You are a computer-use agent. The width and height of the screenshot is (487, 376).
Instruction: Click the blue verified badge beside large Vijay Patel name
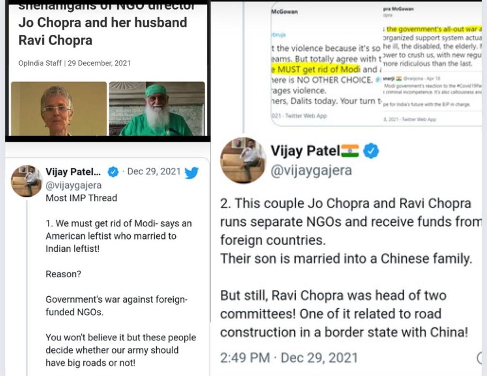coord(371,151)
